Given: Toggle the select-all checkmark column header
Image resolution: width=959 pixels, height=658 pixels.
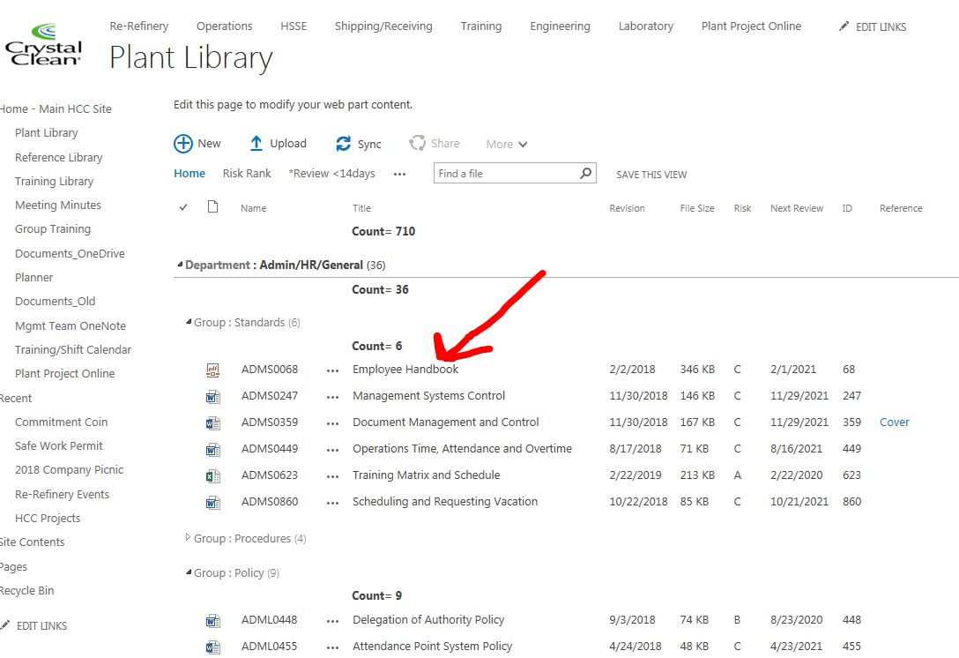Looking at the screenshot, I should (x=183, y=208).
